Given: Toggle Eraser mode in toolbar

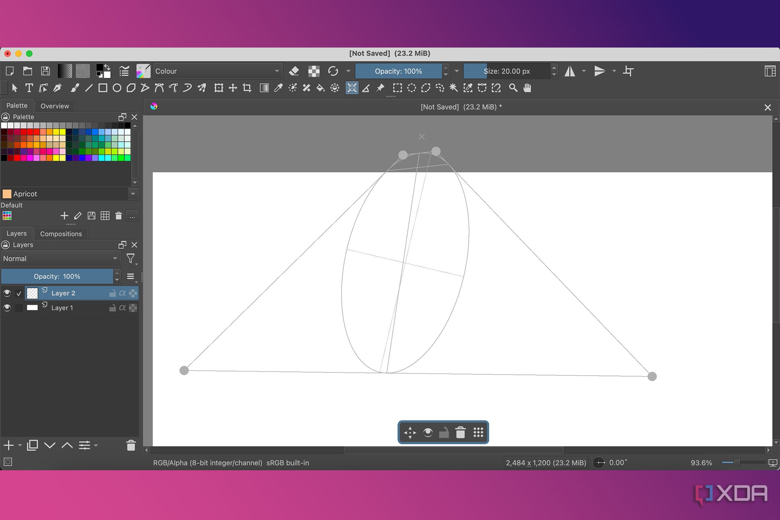Looking at the screenshot, I should (x=294, y=71).
